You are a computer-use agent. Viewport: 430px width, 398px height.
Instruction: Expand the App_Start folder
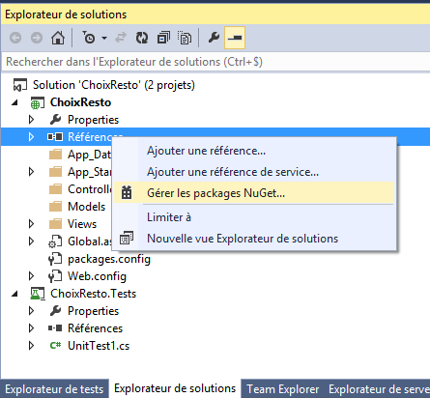[31, 172]
